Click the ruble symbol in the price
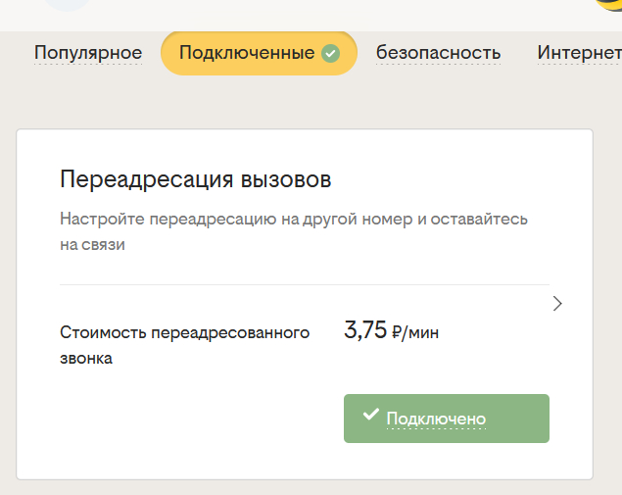 pyautogui.click(x=397, y=333)
